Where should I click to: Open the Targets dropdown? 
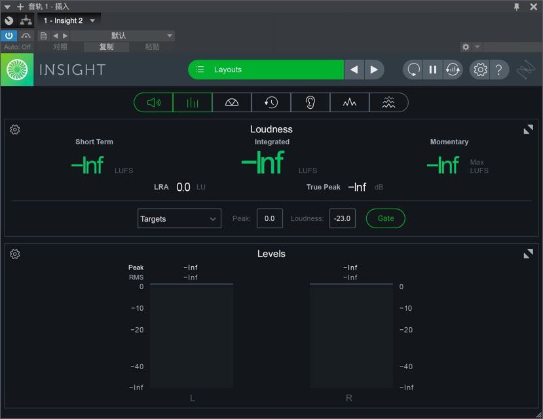click(179, 218)
